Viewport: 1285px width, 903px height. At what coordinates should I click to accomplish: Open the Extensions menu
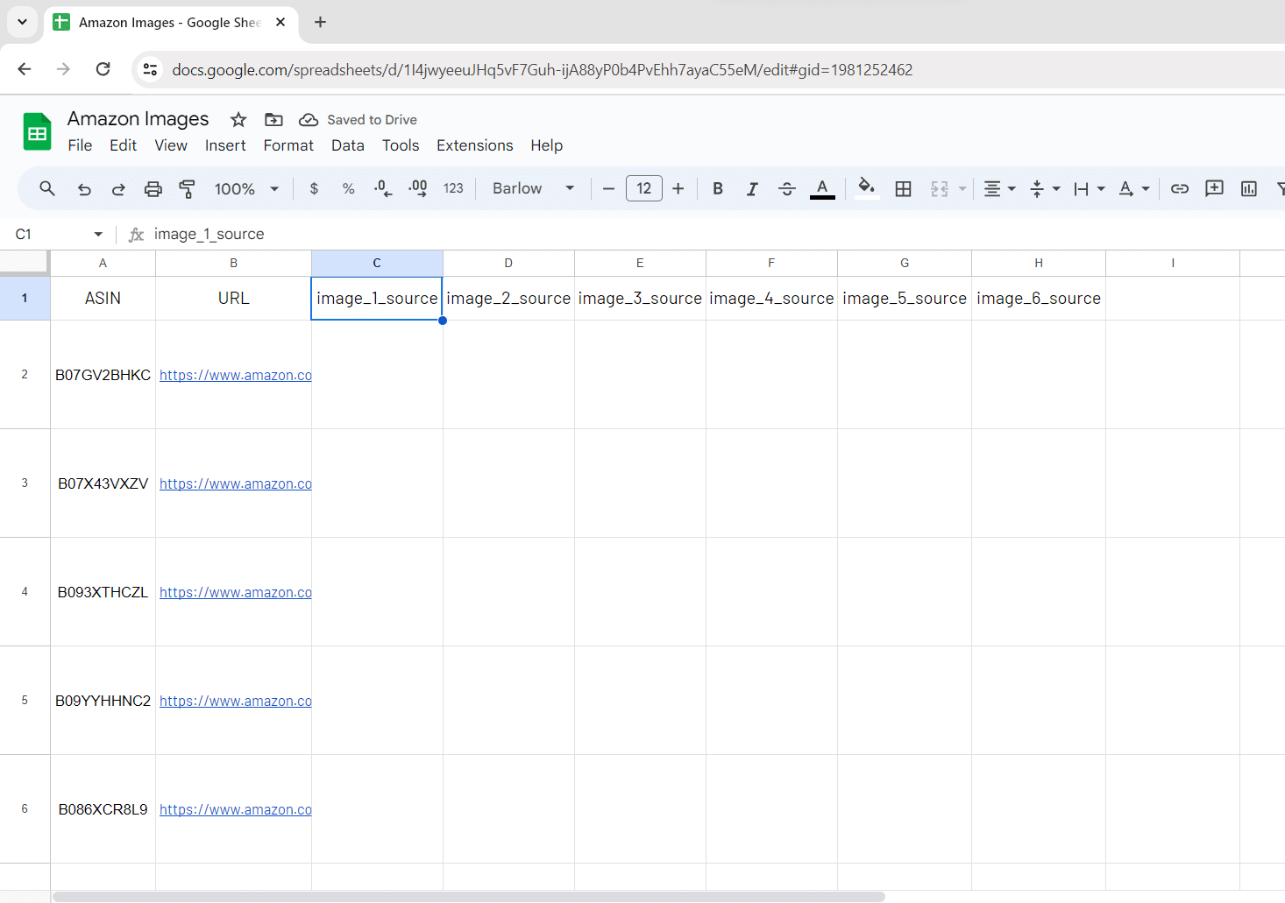474,145
